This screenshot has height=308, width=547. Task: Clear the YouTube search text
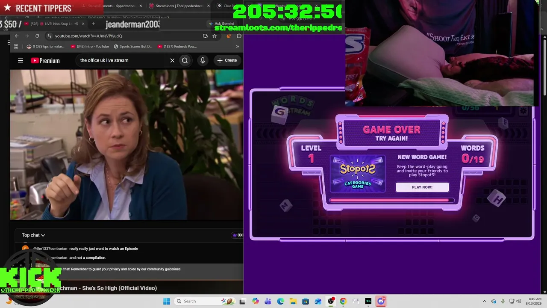172,60
